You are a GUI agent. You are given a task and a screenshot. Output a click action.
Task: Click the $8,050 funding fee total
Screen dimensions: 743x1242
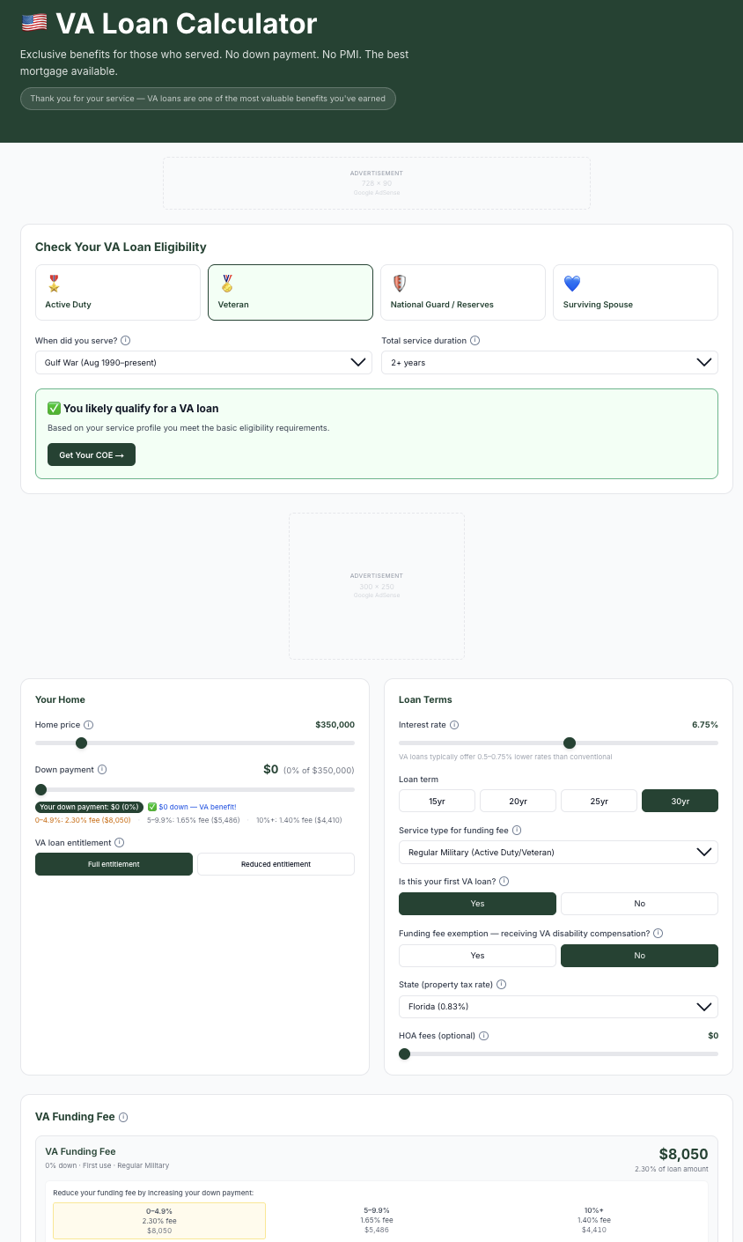point(683,1154)
